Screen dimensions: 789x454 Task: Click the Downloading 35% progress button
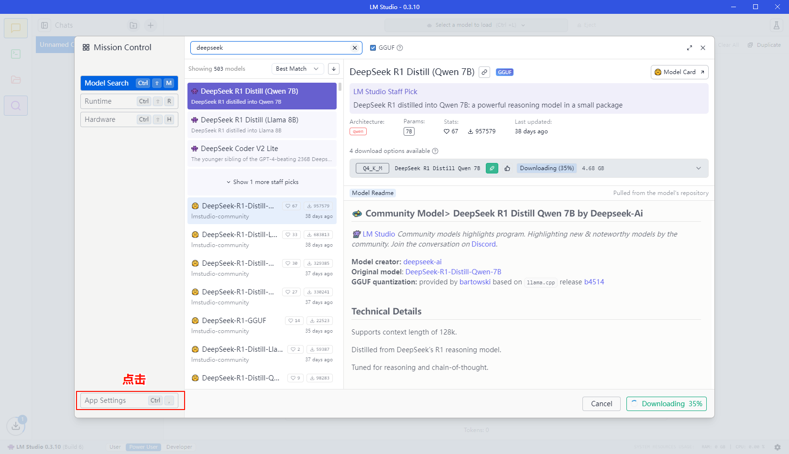click(x=666, y=404)
